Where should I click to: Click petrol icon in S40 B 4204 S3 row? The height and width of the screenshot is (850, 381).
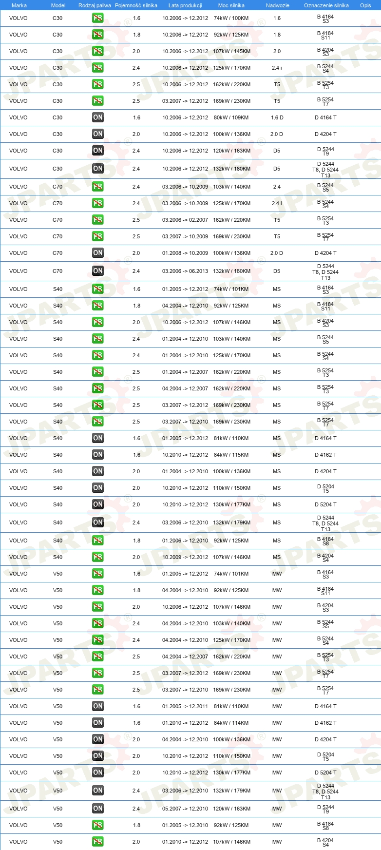pos(98,322)
